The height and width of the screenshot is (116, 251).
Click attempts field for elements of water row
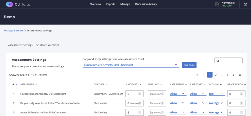coord(134,103)
